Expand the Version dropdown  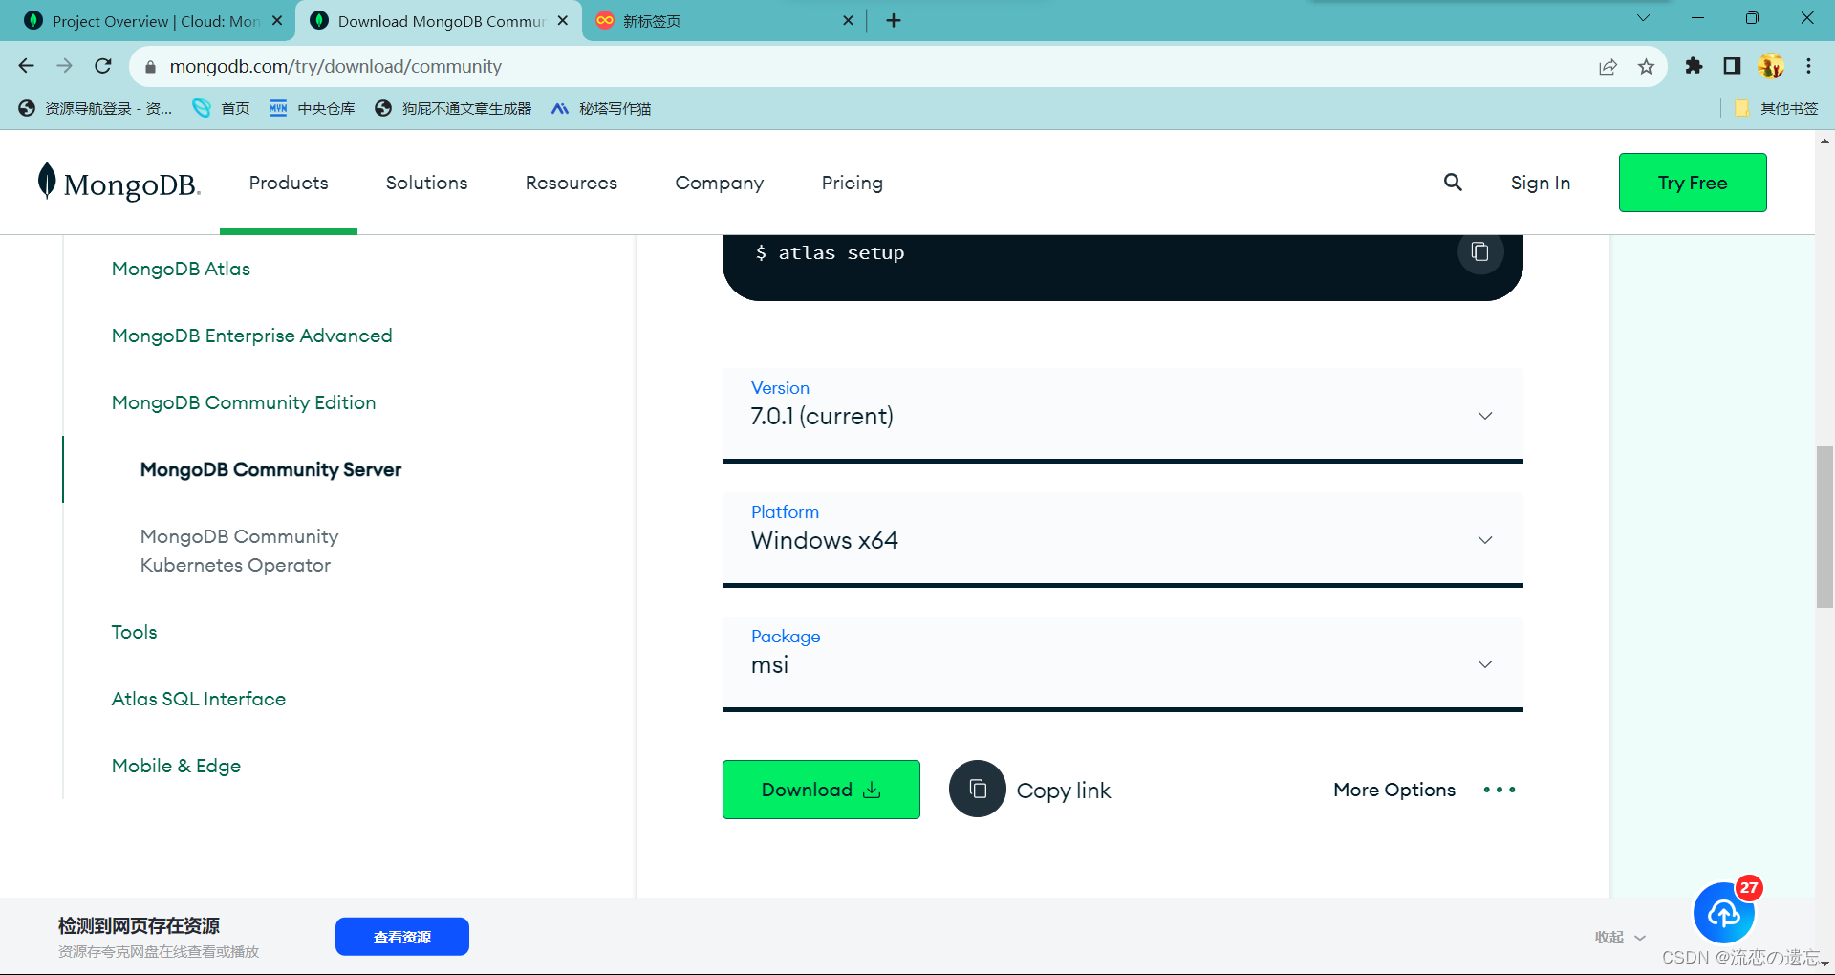click(x=1122, y=415)
